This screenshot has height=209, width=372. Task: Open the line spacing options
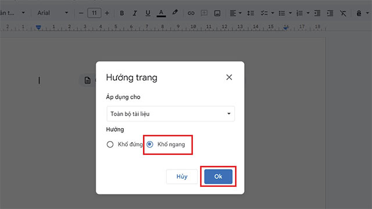click(x=251, y=13)
